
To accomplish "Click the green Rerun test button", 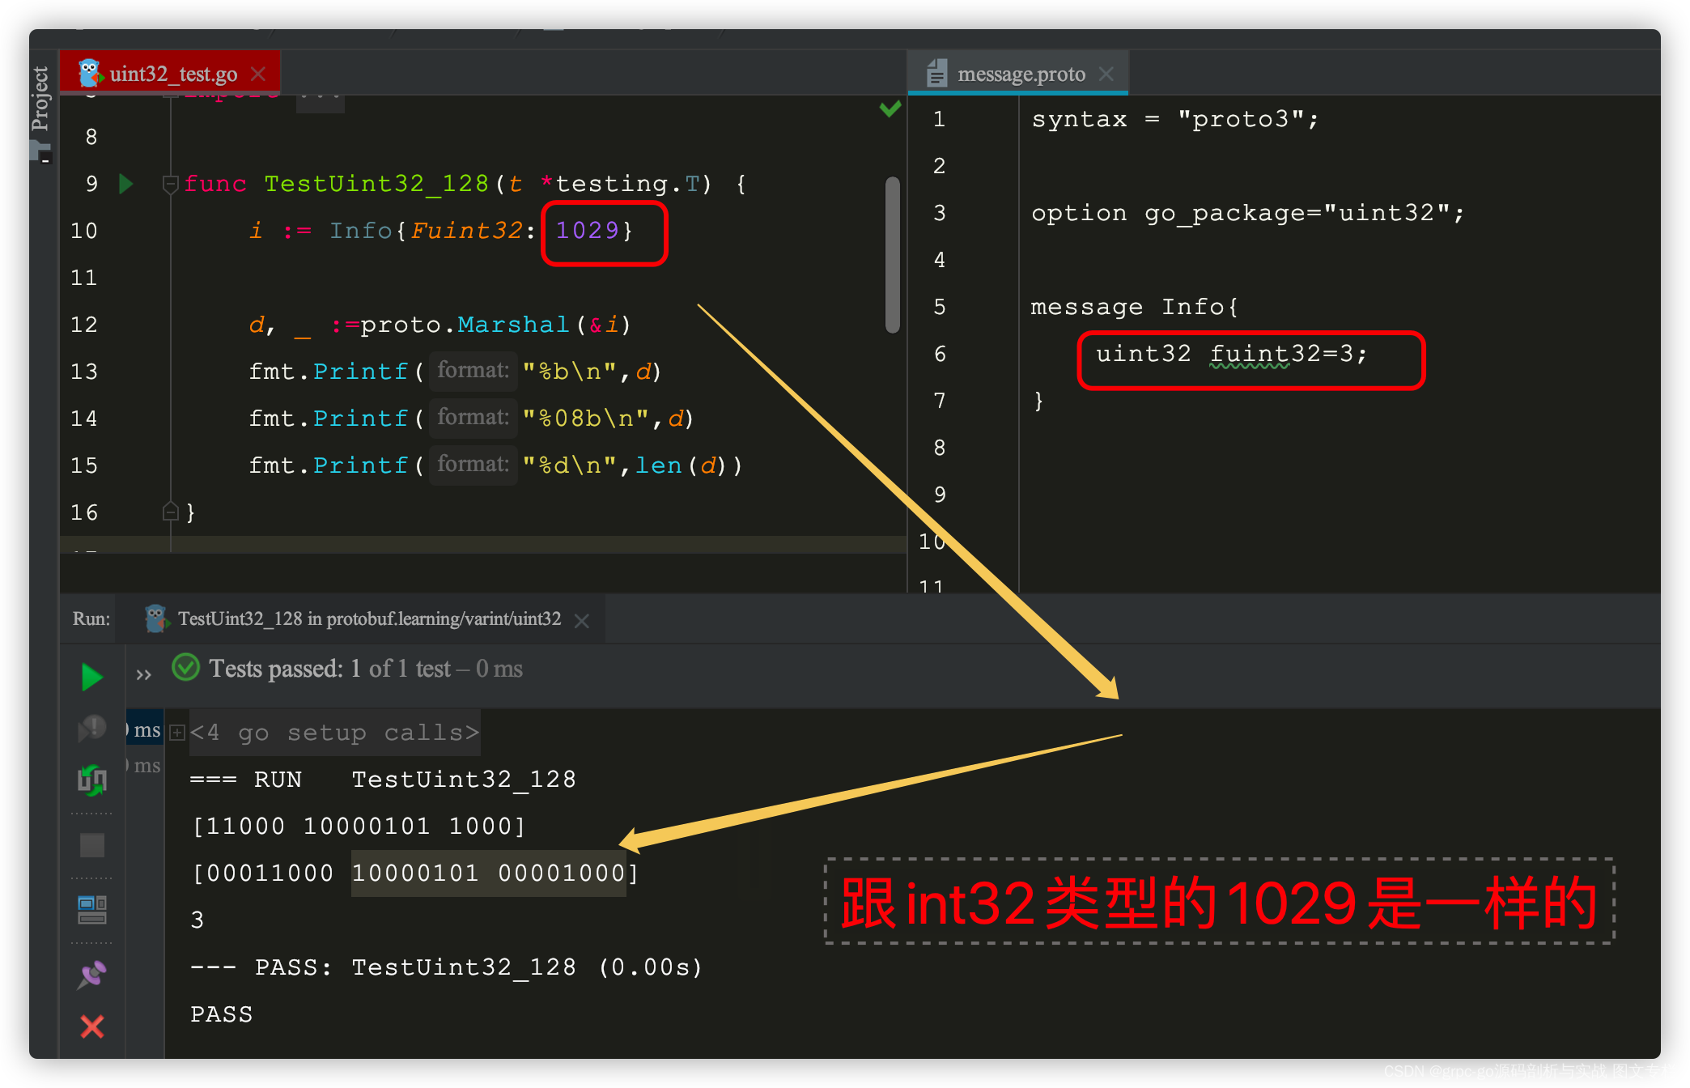I will 92,676.
